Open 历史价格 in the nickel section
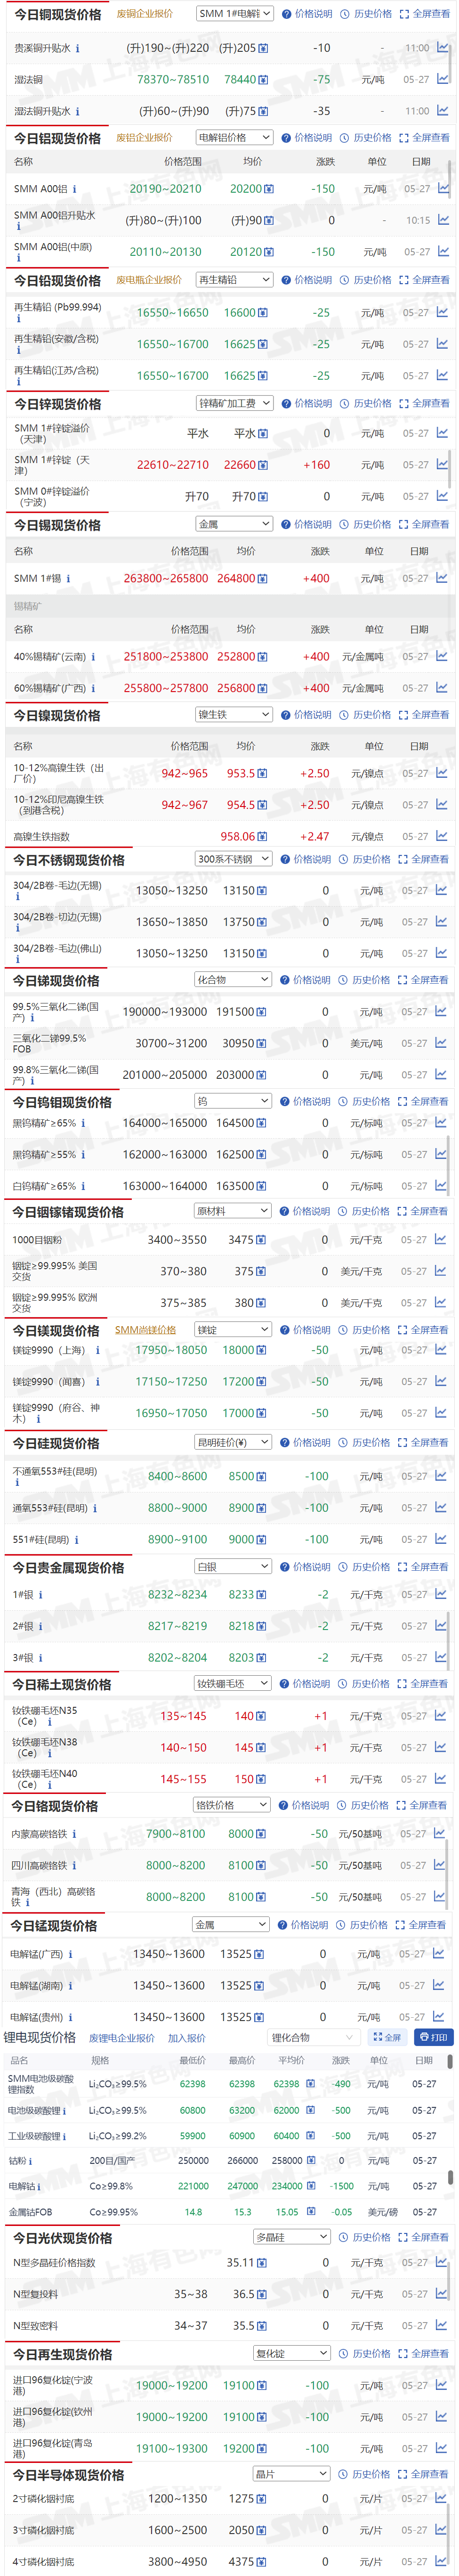The image size is (459, 2576). (365, 715)
